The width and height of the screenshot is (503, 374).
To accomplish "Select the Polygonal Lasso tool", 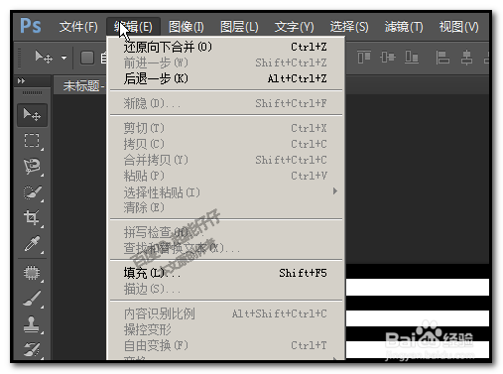I will point(32,167).
